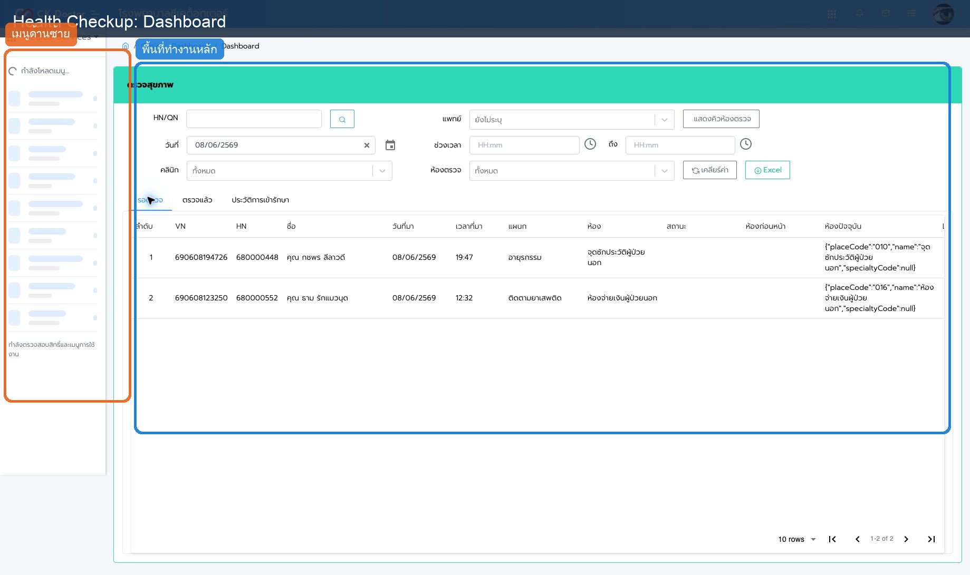This screenshot has width=970, height=575.
Task: Click the ติดตามยาเสพติด department cell
Action: tap(535, 298)
